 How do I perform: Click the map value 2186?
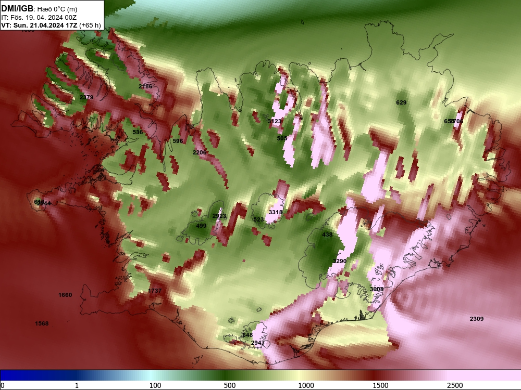[x=145, y=86]
